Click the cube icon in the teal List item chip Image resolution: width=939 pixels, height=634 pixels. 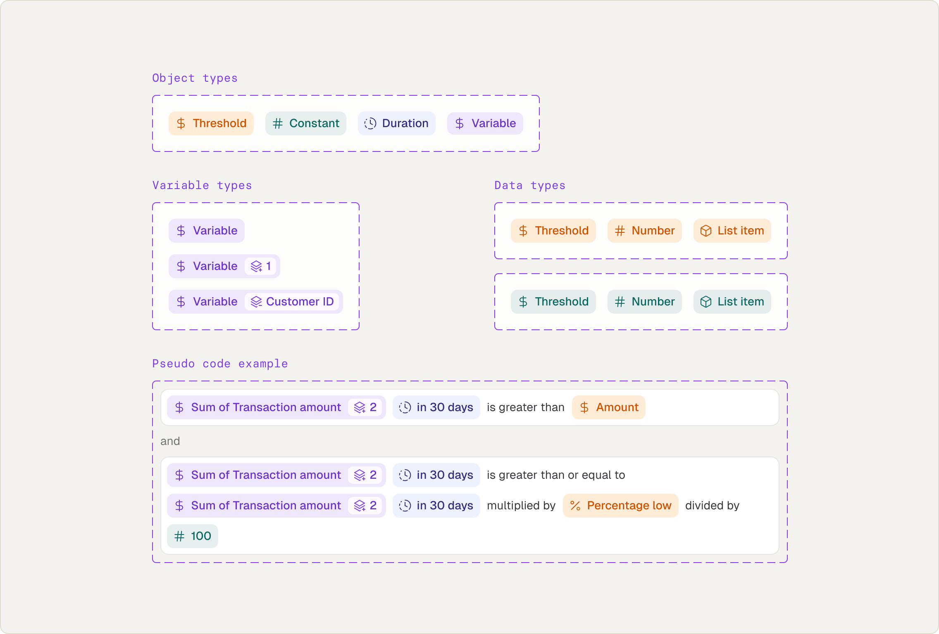(x=706, y=302)
